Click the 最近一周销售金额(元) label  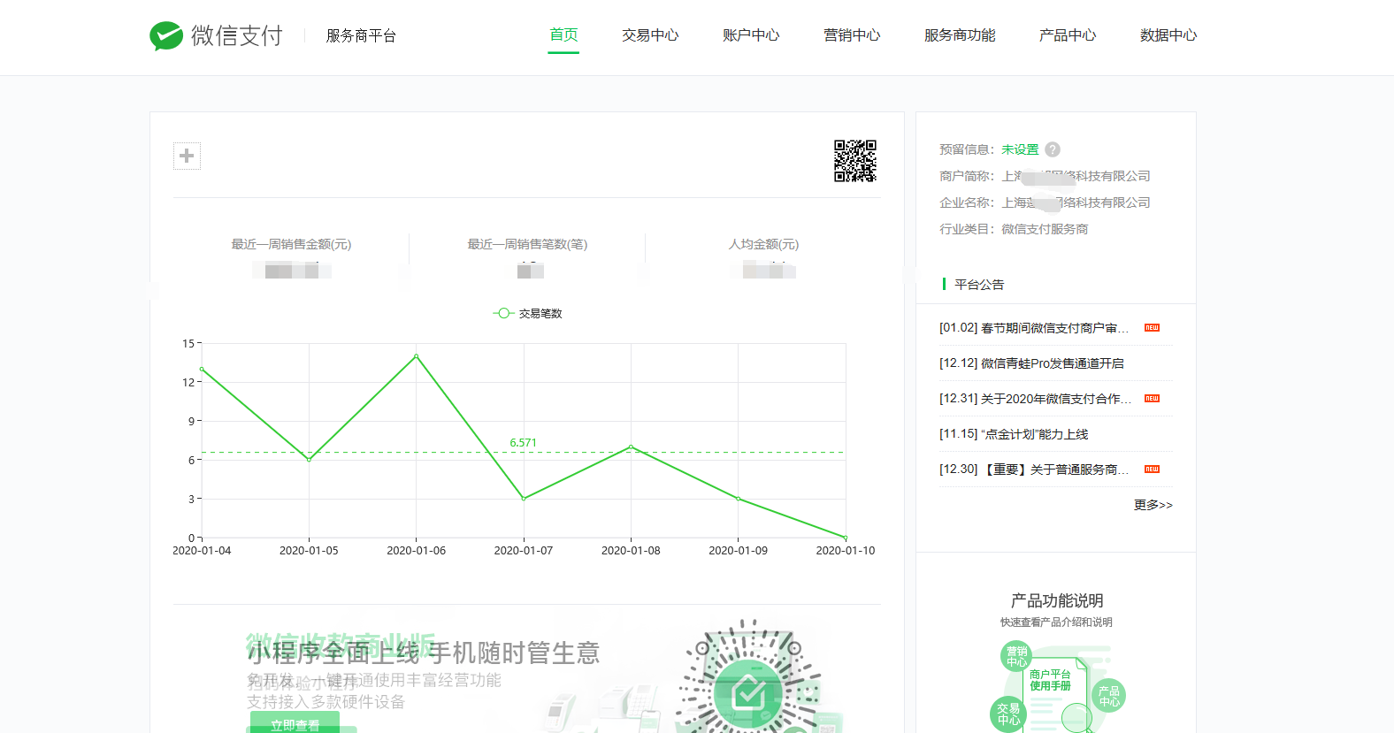tap(291, 244)
